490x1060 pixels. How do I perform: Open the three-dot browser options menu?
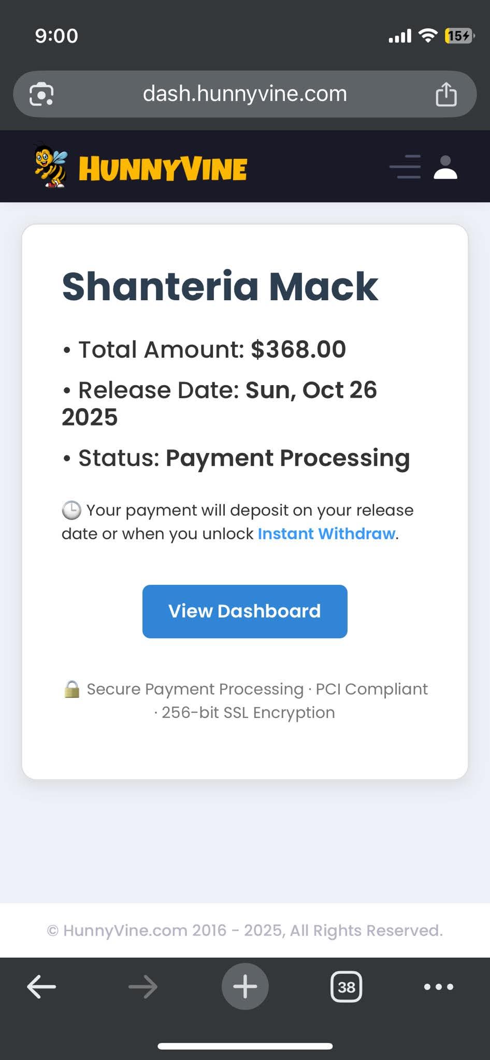tap(438, 987)
